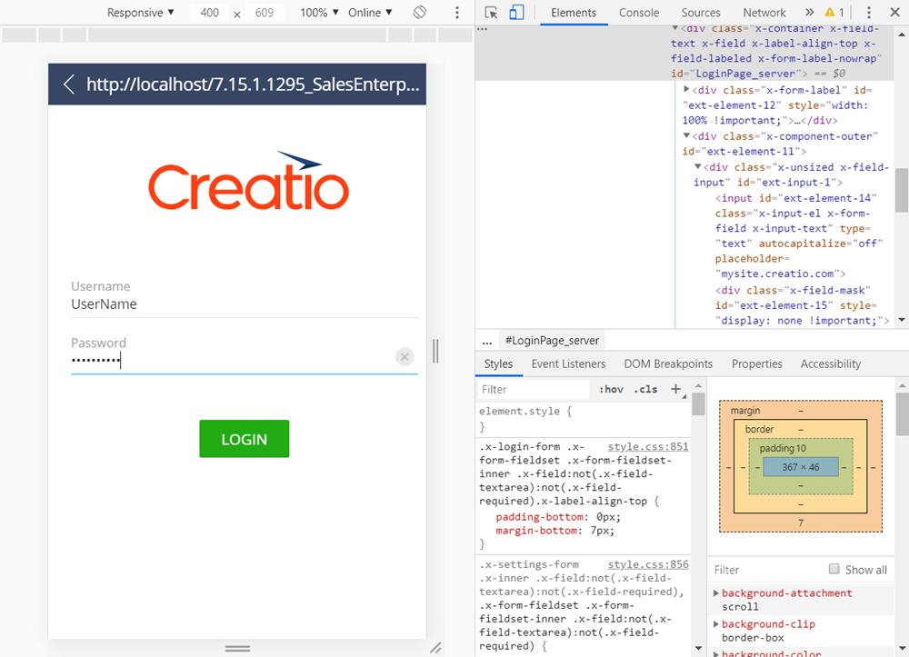This screenshot has width=909, height=657.
Task: Collapse the x-component-outer div node
Action: 686,135
